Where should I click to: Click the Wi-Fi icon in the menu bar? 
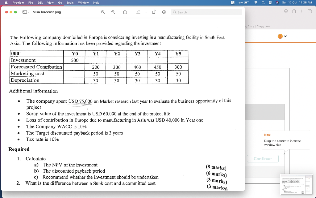(x=256, y=2)
